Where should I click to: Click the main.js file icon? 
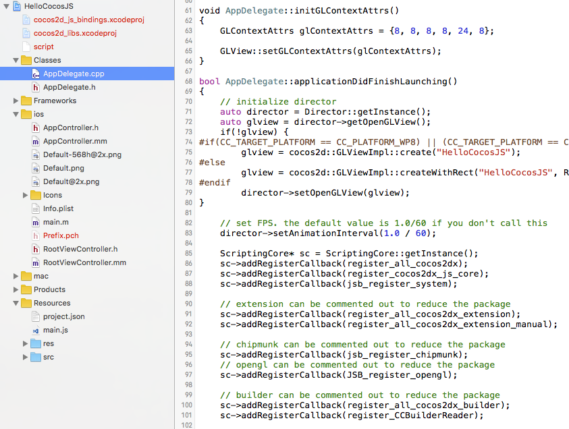(36, 330)
